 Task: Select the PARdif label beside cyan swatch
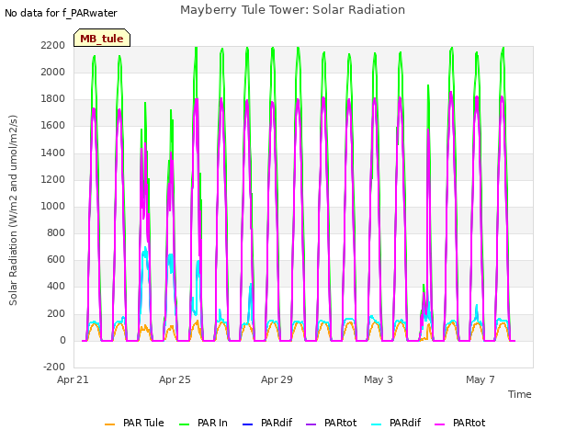405,423
